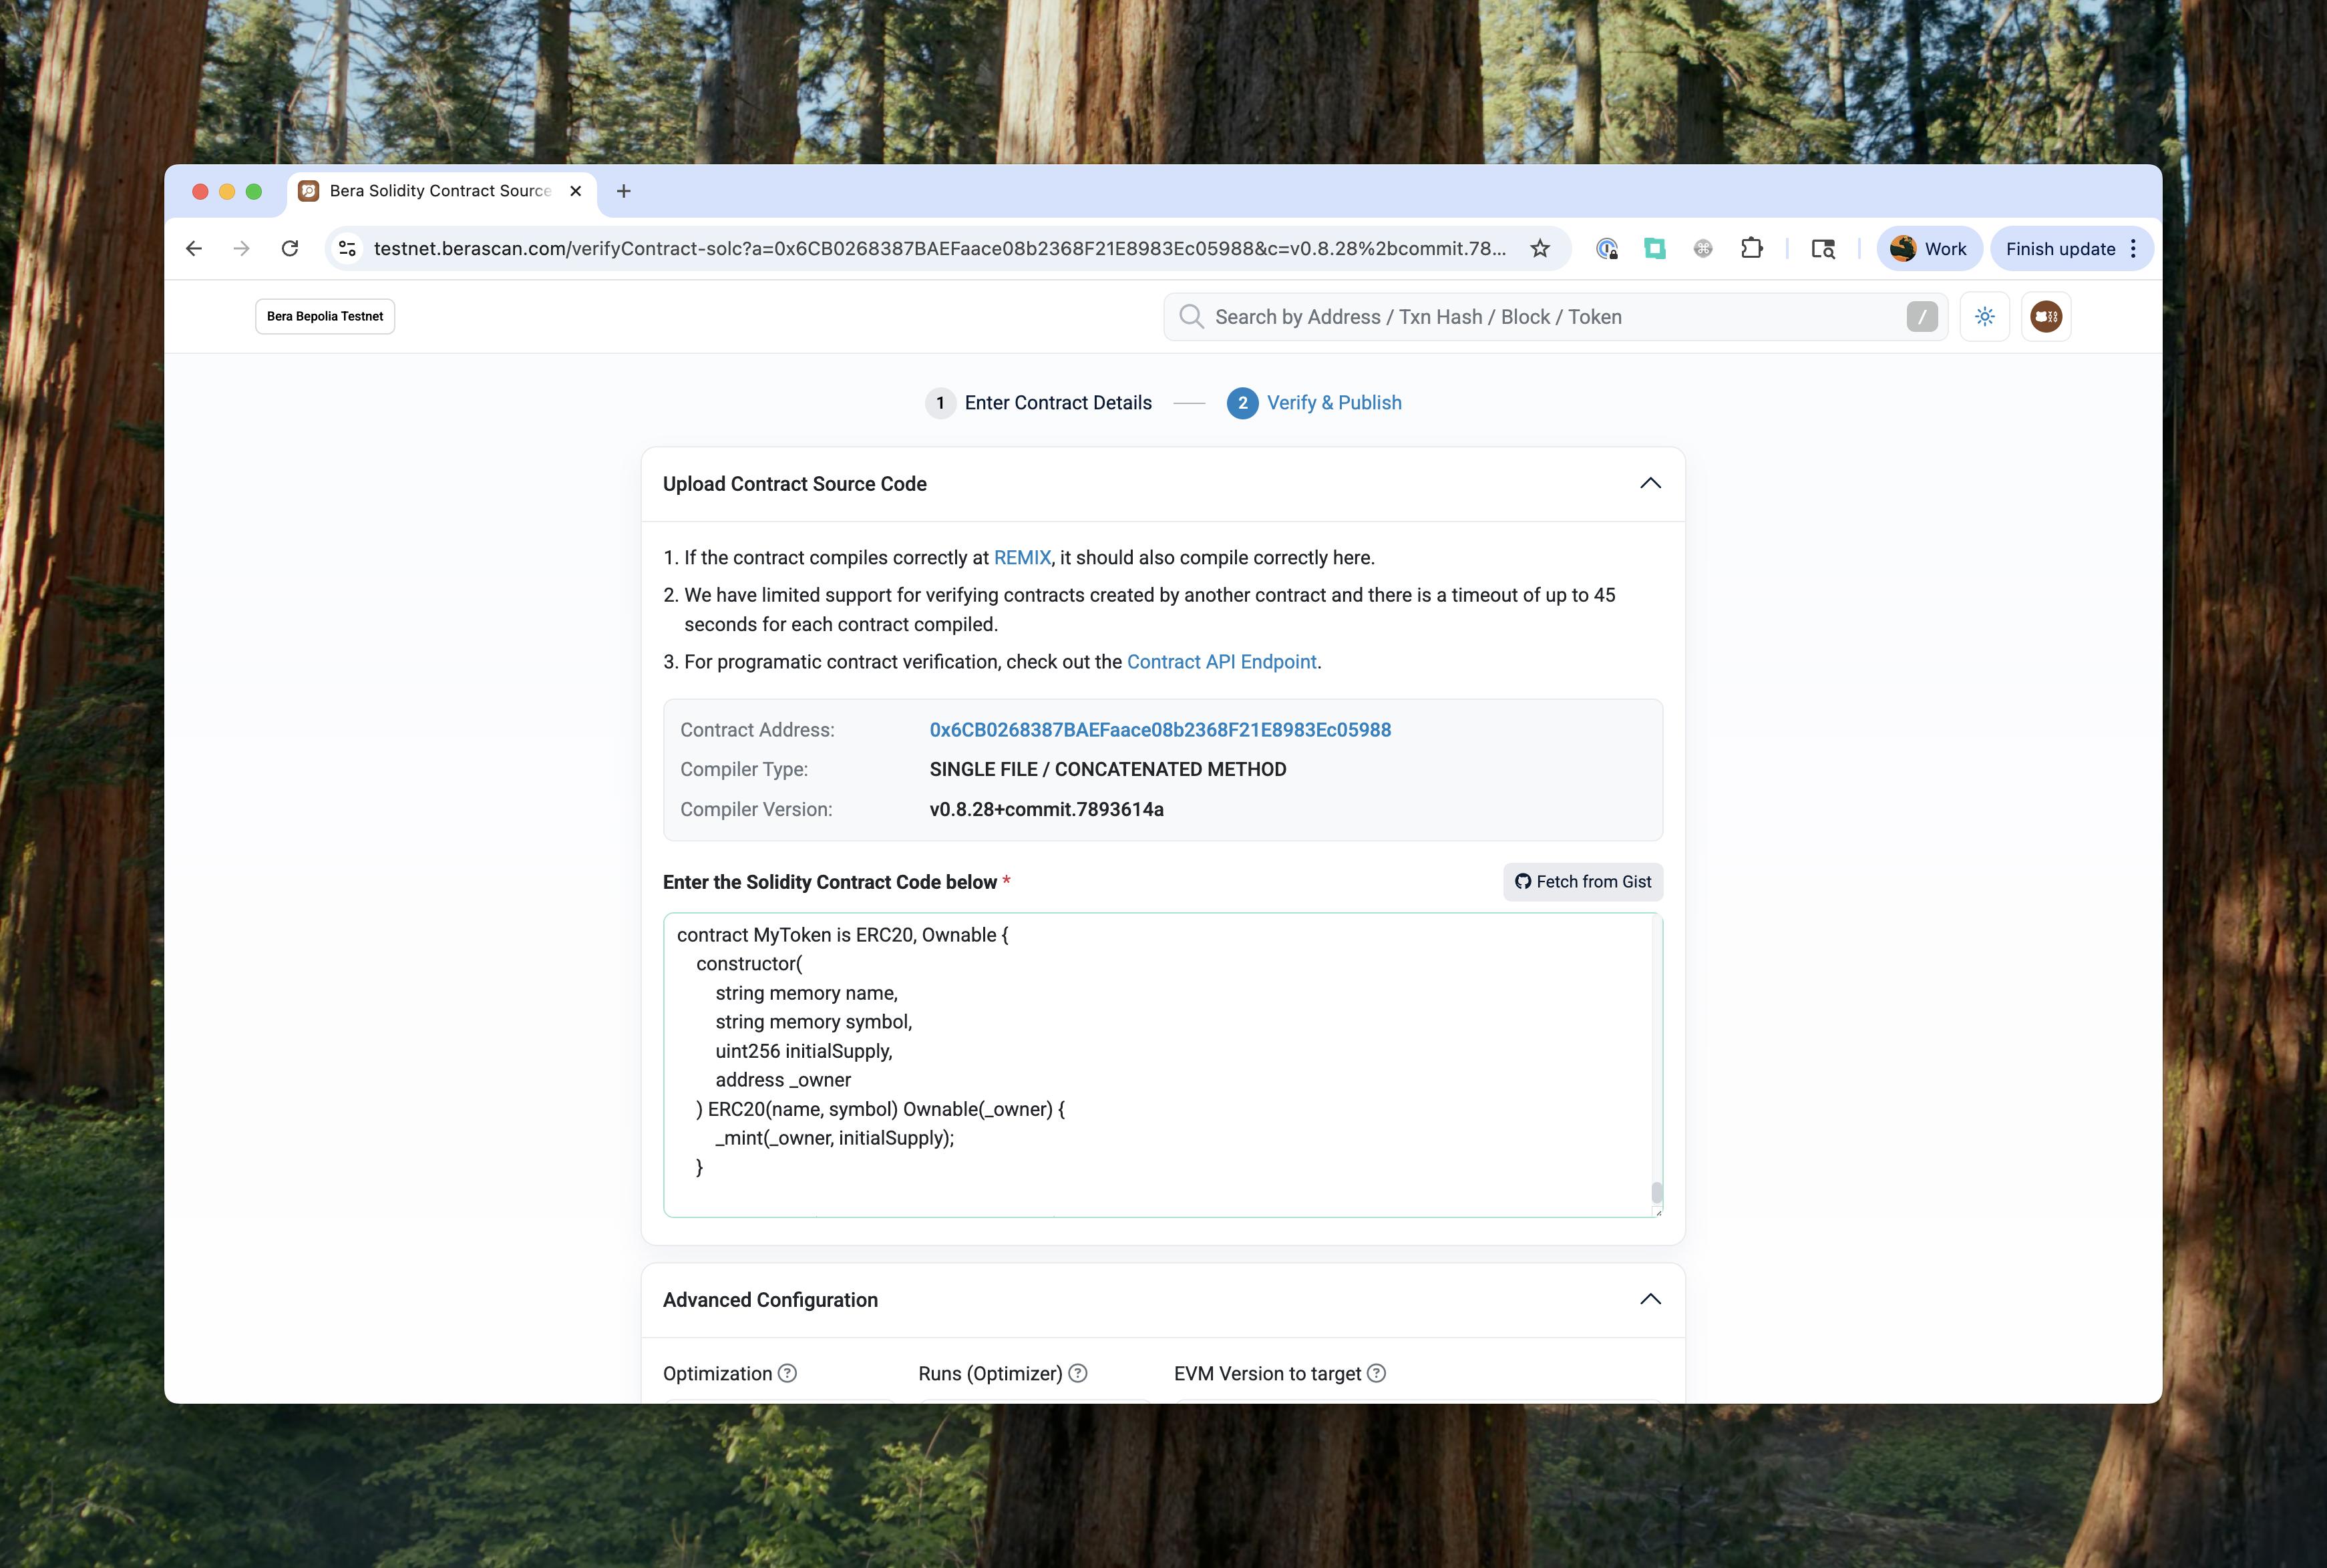Click the code textarea scrollbar thumb
Screen dimensions: 2327x1568
1656,1192
